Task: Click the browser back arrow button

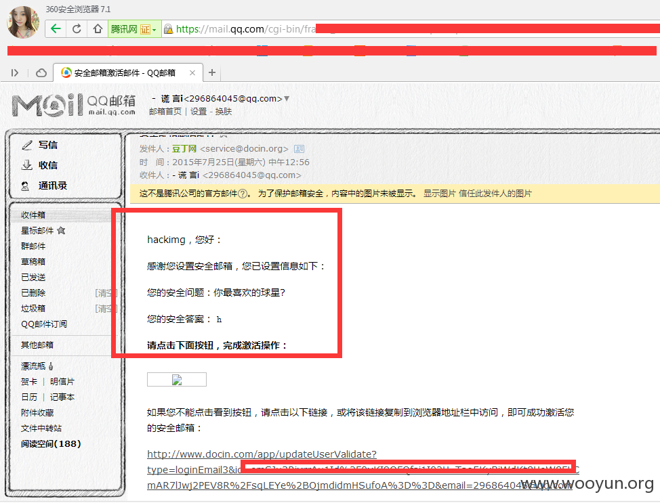Action: (x=56, y=28)
